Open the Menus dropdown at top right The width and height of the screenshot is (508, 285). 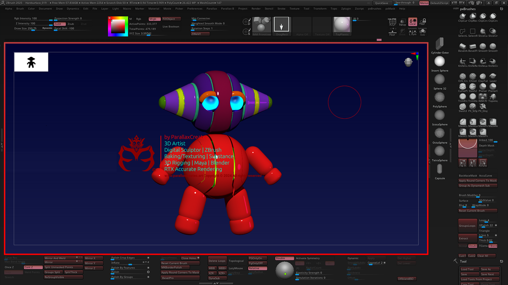[424, 3]
